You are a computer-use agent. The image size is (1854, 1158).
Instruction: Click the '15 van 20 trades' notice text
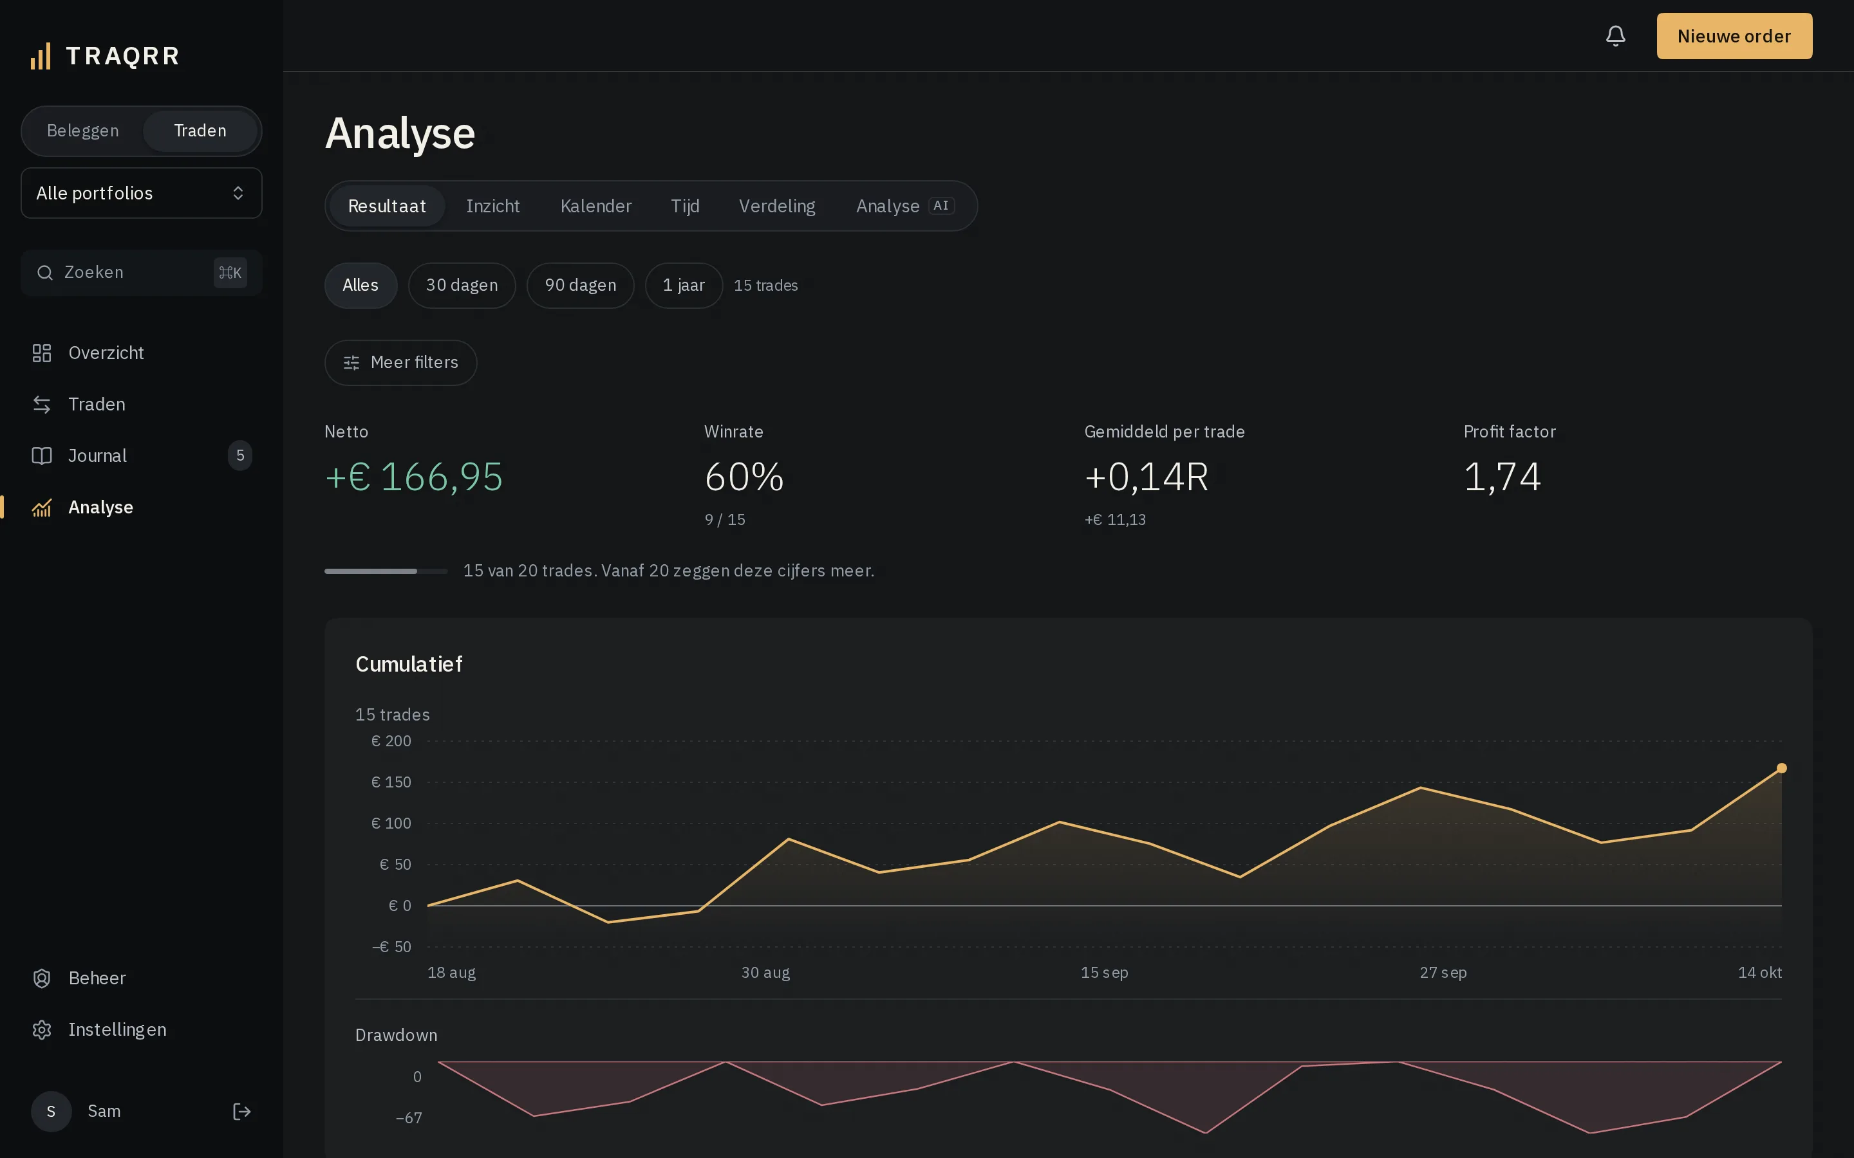pos(669,571)
